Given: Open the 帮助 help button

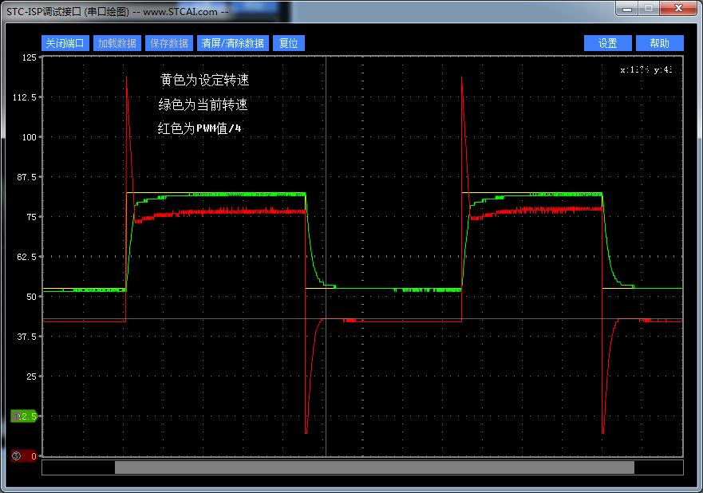Looking at the screenshot, I should tap(659, 43).
